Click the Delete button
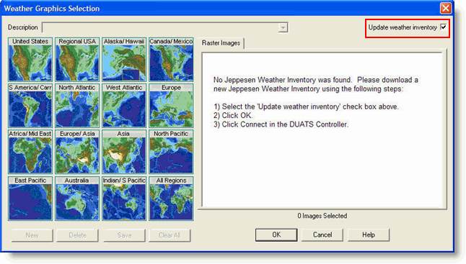 [x=78, y=235]
